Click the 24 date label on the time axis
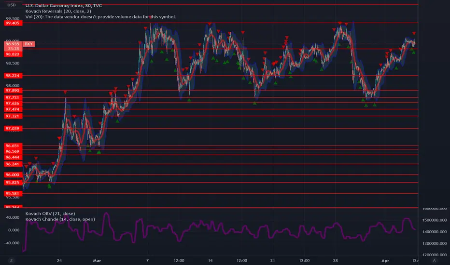 59,260
